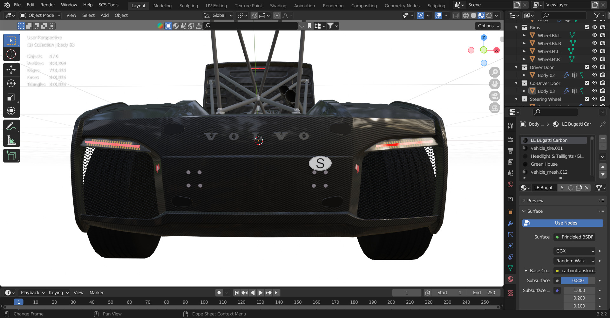The height and width of the screenshot is (318, 610).
Task: Open the Physics properties tab
Action: tap(510, 245)
